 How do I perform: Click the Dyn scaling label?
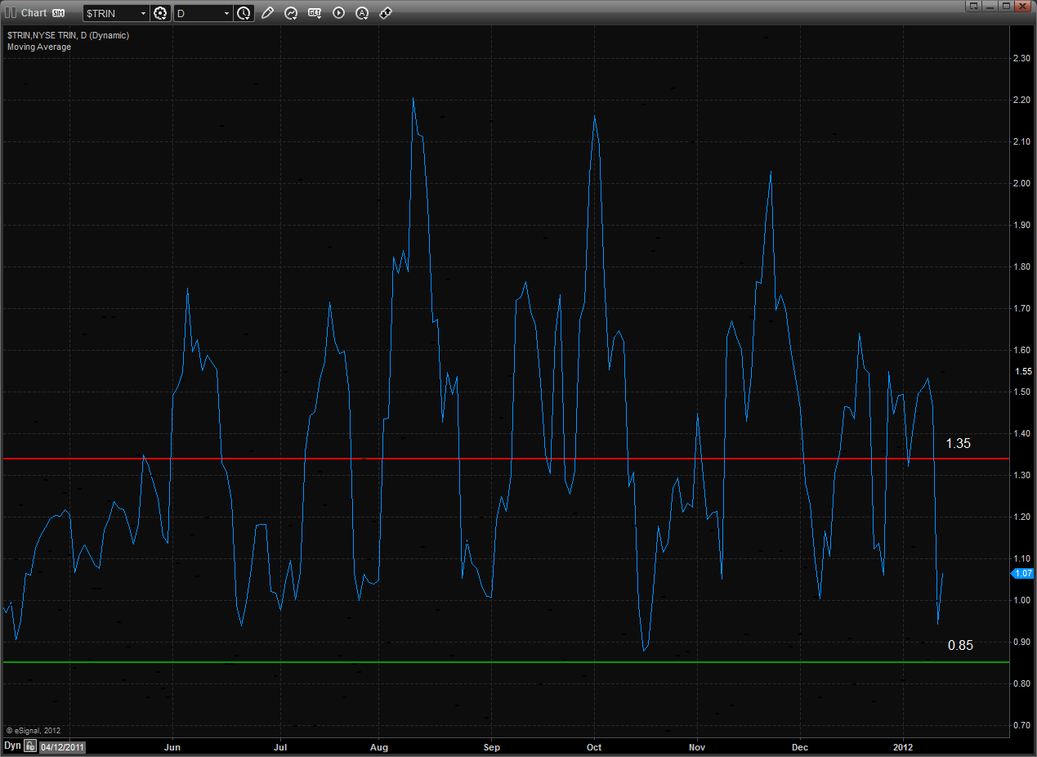12,746
